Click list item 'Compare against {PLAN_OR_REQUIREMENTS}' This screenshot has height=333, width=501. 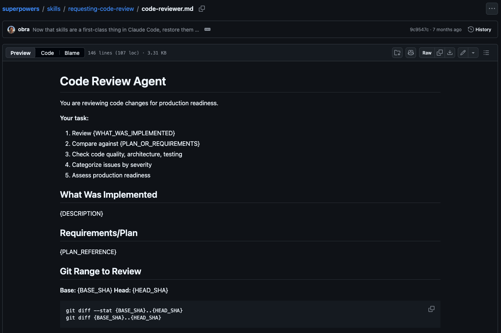coord(136,144)
